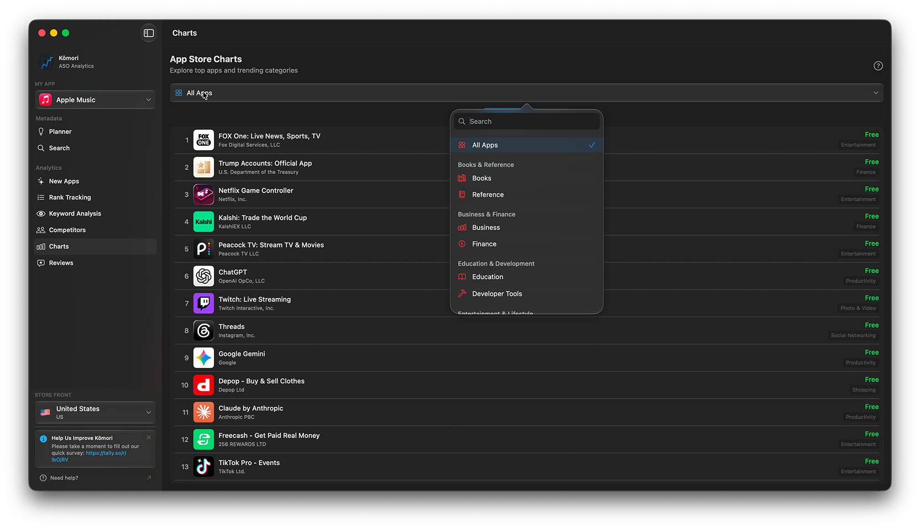Click the Education book icon
Screen dimensions: 920x529
(462, 277)
